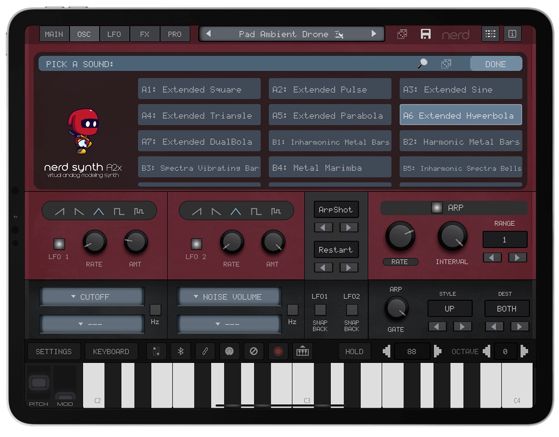The width and height of the screenshot is (559, 437).
Task: Select LFO 1 triangle waveform
Action: coord(99,211)
